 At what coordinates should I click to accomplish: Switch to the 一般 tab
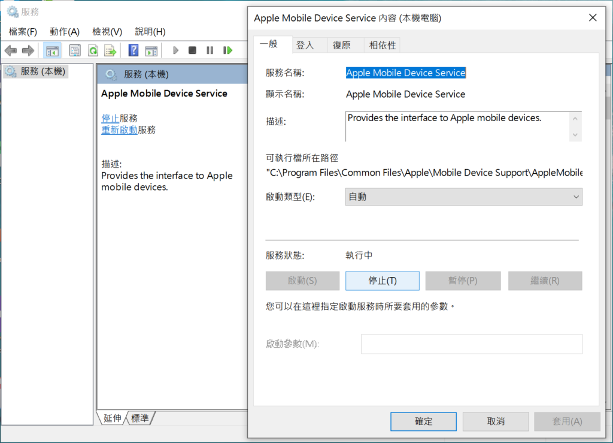coord(273,44)
